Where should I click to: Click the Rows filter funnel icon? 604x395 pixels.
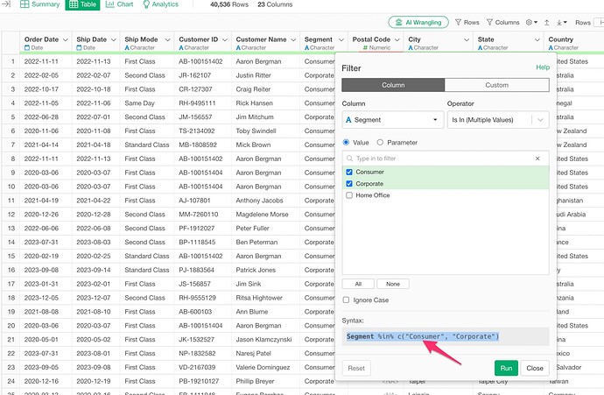(x=460, y=22)
